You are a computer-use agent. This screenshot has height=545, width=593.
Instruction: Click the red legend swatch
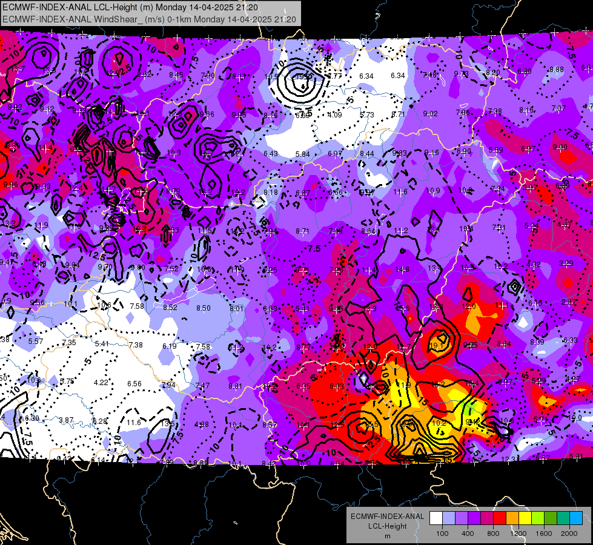point(500,518)
